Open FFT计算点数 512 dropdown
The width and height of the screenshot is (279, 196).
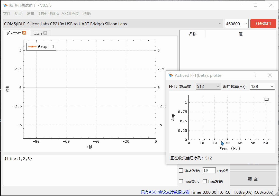click(x=208, y=87)
